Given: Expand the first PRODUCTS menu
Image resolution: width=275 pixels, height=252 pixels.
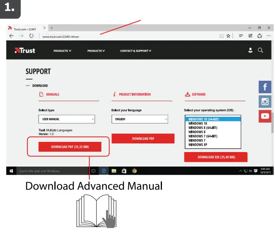Looking at the screenshot, I should coord(62,51).
